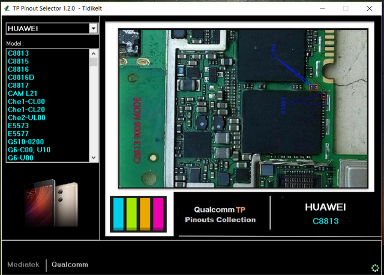Click the magenta color bar

(x=158, y=214)
